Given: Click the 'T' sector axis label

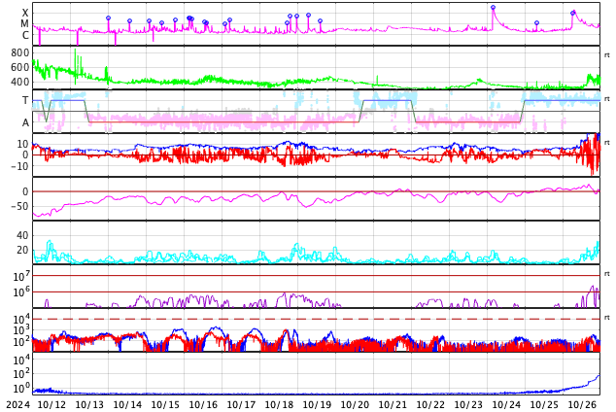Looking at the screenshot, I should pyautogui.click(x=25, y=100).
